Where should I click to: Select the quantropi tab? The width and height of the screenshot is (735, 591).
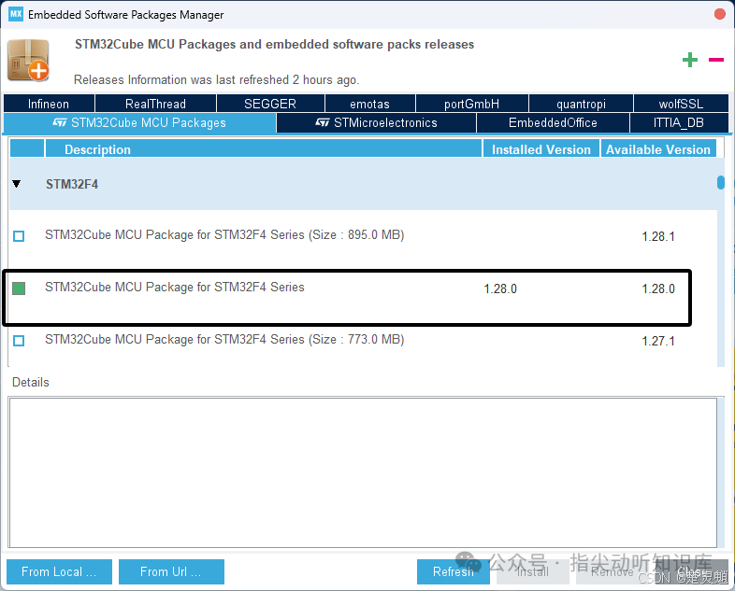(x=582, y=104)
